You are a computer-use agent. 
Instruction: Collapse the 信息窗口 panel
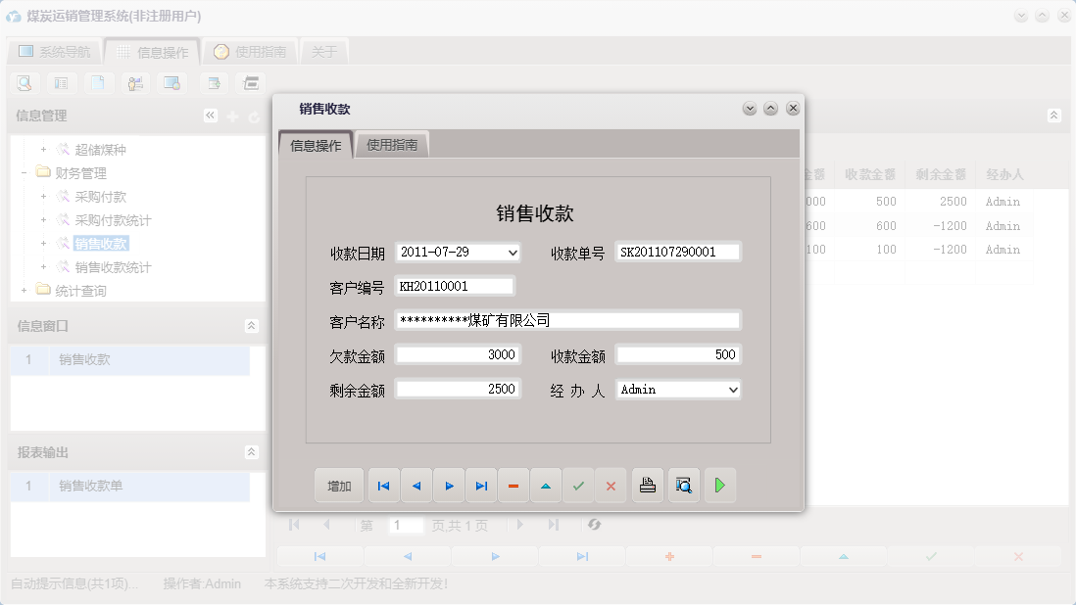(x=251, y=326)
